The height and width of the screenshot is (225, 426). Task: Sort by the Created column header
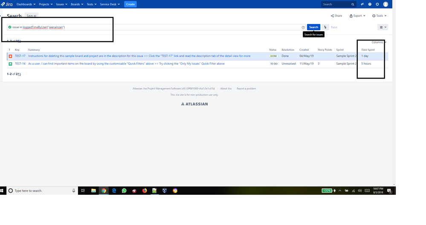pos(304,50)
